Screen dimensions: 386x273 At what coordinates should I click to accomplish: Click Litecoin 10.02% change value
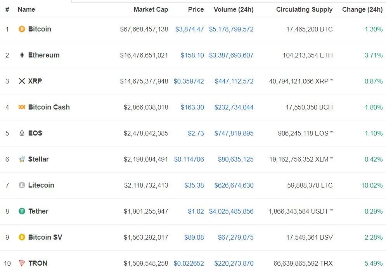372,185
